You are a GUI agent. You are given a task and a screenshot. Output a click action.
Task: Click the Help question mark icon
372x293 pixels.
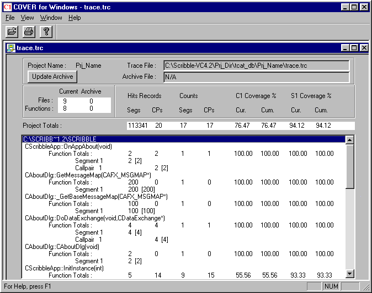46,32
